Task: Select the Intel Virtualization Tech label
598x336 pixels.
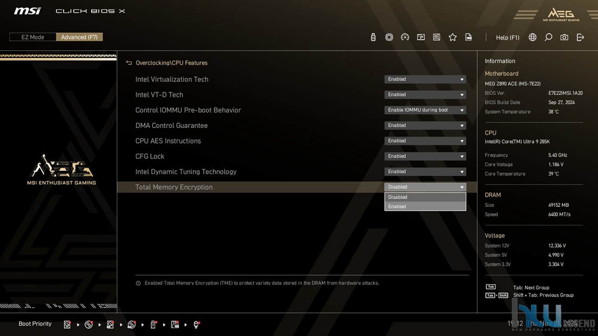Action: 172,80
